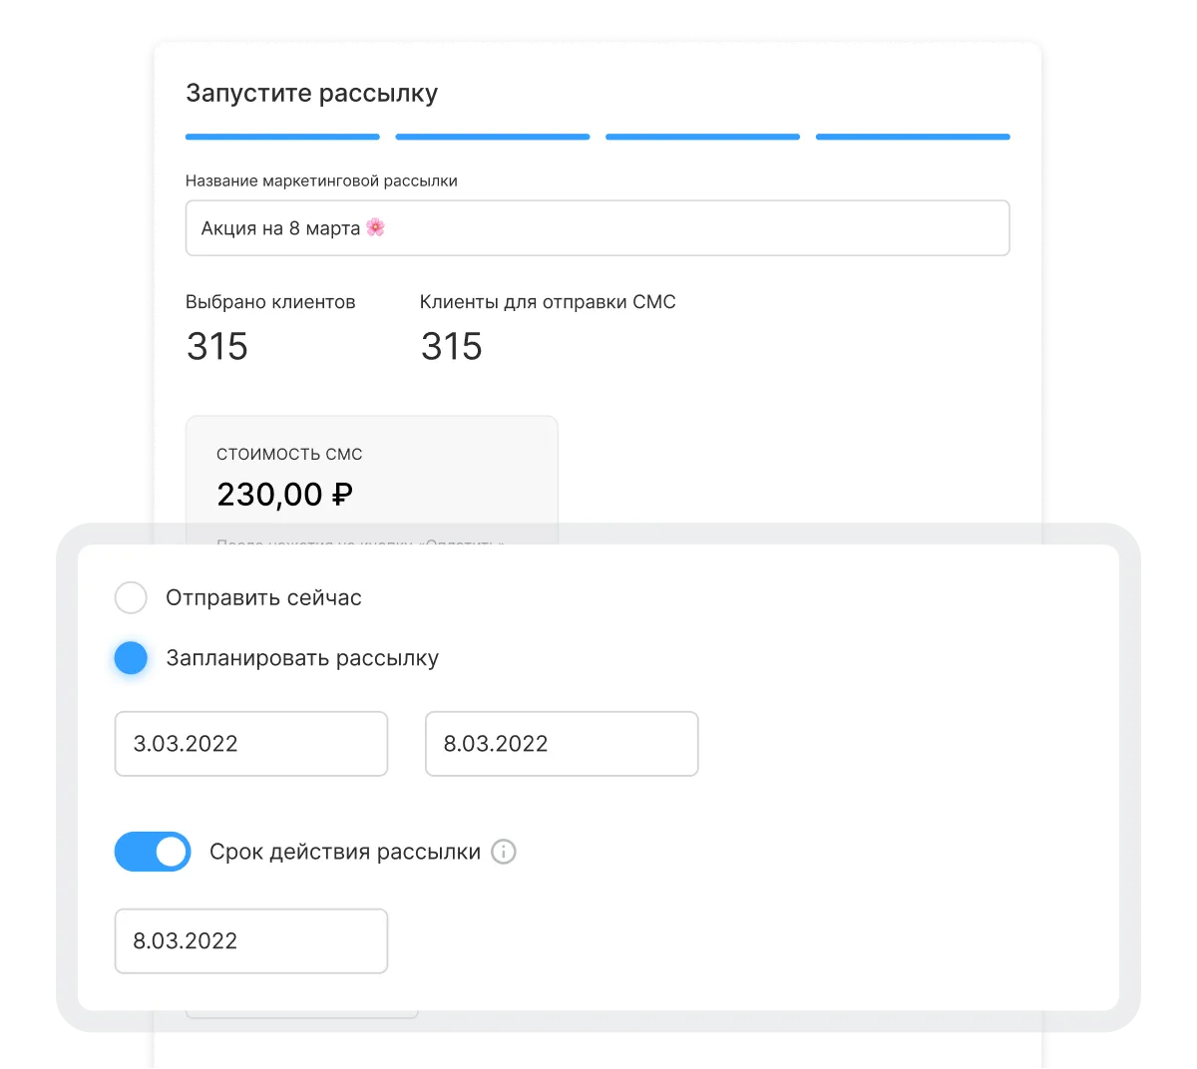Click the 'СТОИМОСТЬ СМС' label
Screen dimensions: 1197x1069
(x=289, y=455)
